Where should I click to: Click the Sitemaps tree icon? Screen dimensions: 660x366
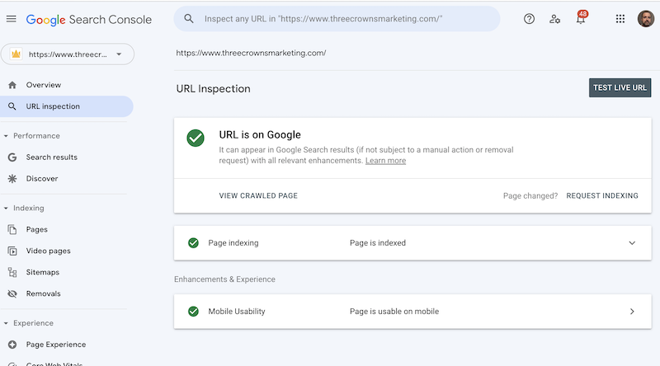(x=12, y=273)
